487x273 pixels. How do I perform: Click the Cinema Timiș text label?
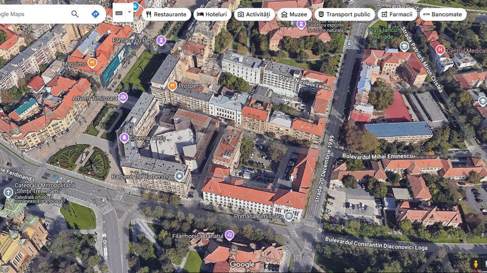point(148,138)
